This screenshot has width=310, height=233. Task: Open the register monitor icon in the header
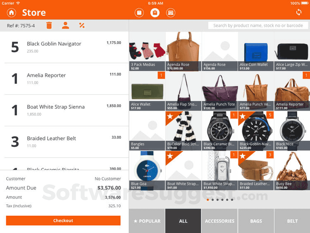pyautogui.click(x=171, y=13)
